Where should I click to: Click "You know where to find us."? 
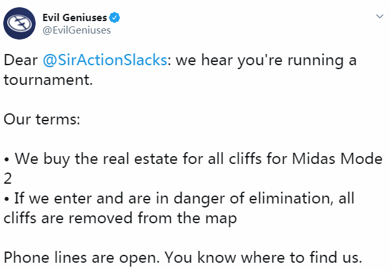264,257
